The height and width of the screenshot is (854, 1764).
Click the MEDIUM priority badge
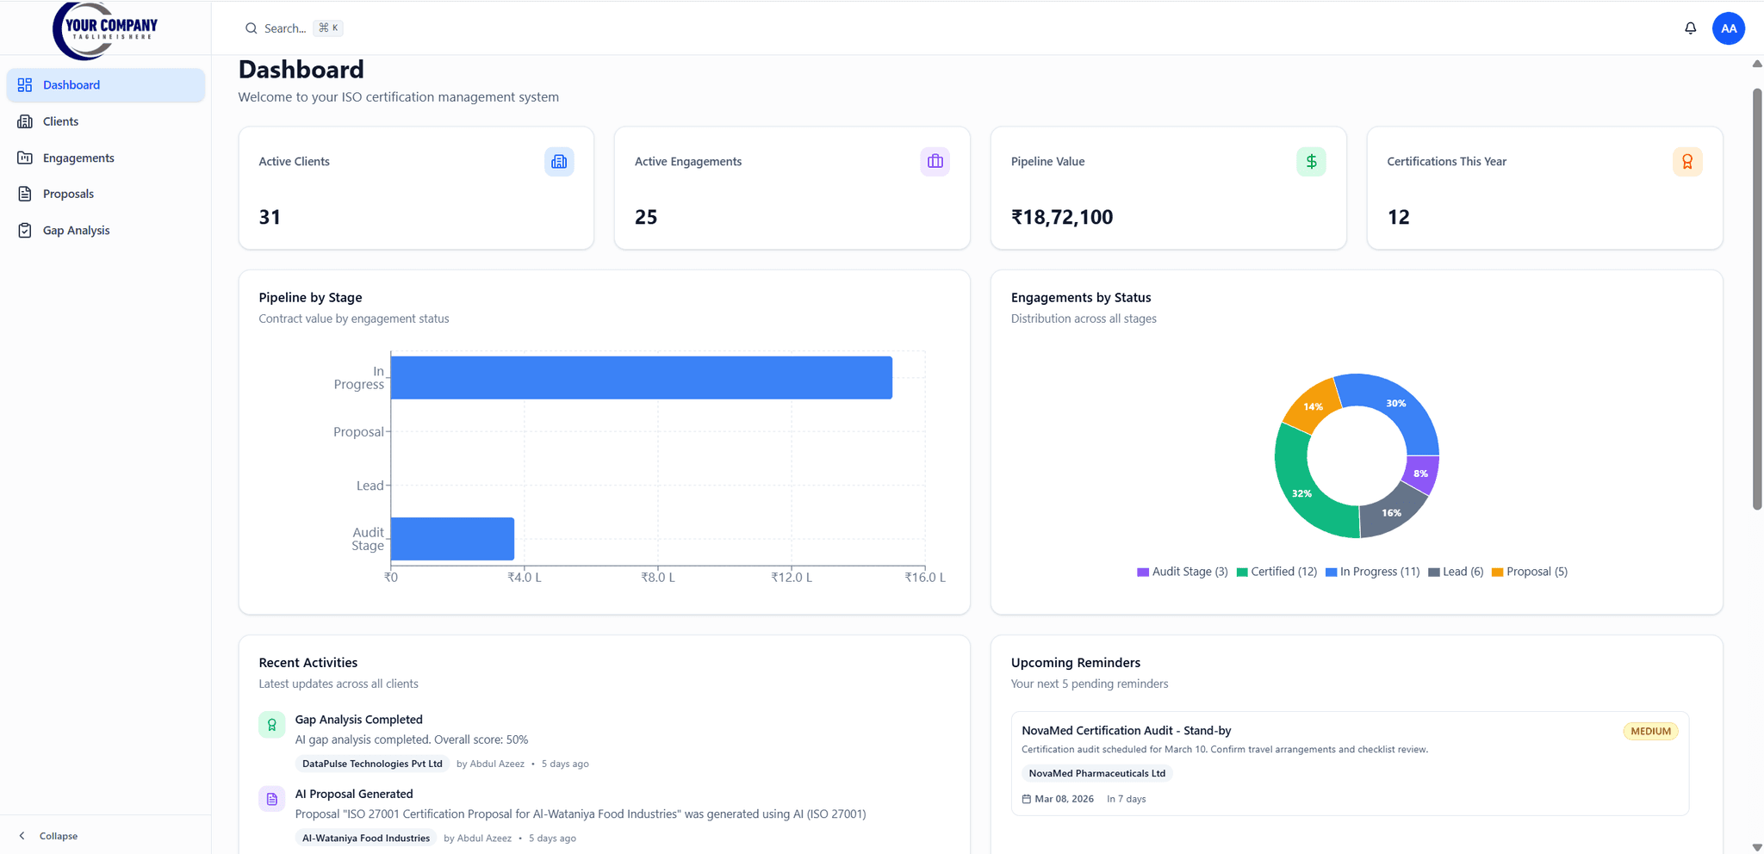pos(1650,731)
